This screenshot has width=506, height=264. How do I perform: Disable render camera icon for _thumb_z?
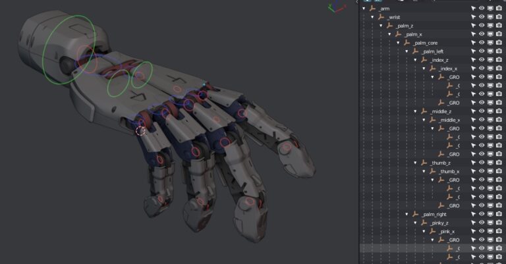tap(499, 163)
